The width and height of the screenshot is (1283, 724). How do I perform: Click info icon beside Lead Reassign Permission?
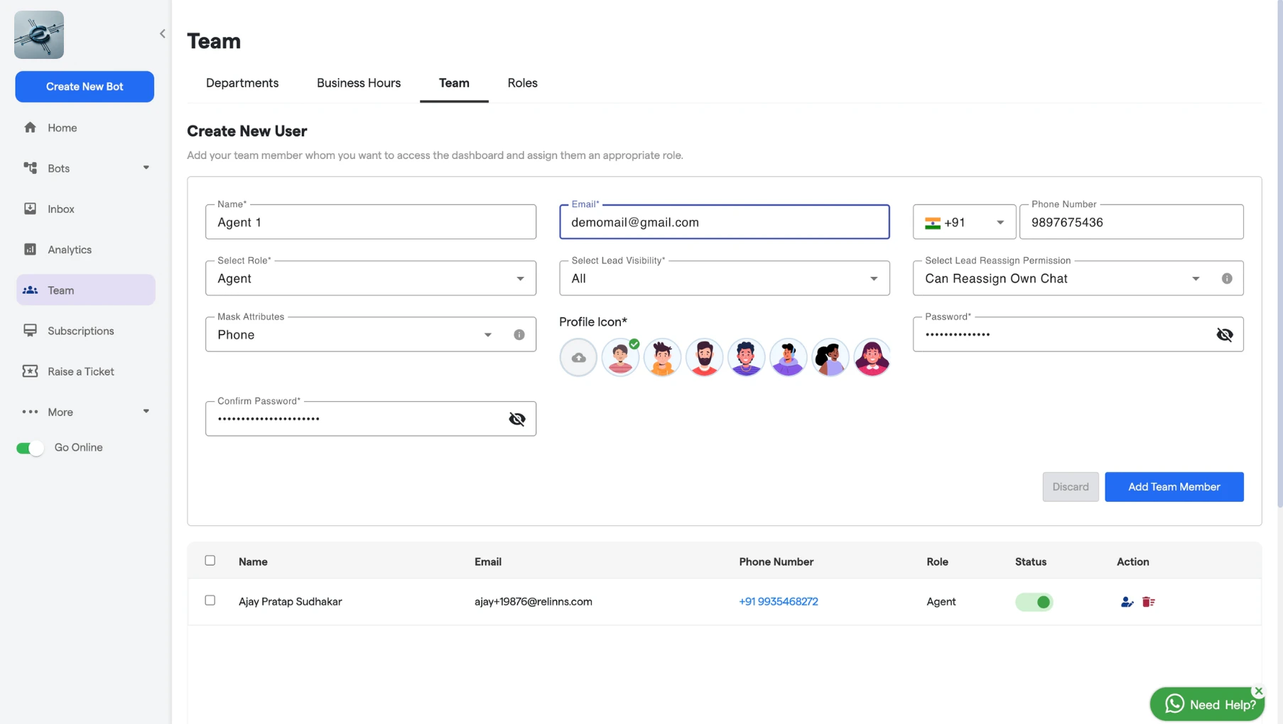1227,279
